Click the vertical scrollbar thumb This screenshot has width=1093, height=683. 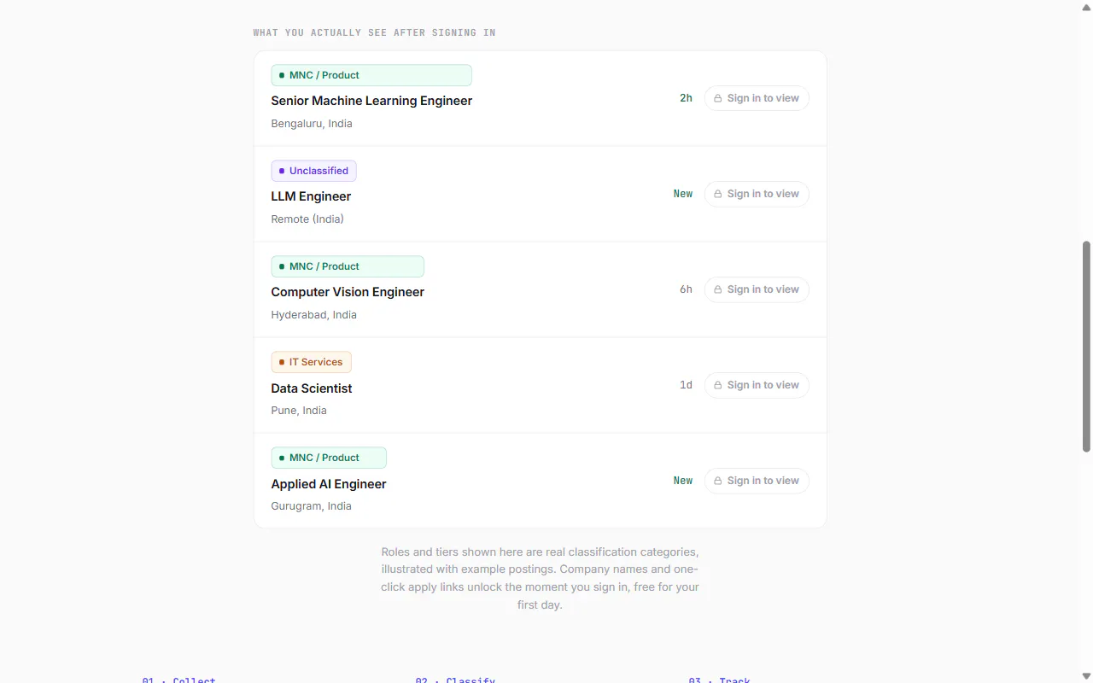pos(1086,346)
